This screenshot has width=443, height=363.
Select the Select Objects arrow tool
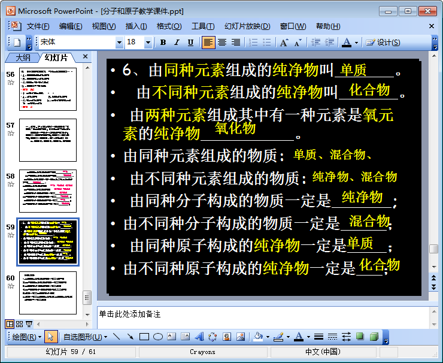[50, 337]
